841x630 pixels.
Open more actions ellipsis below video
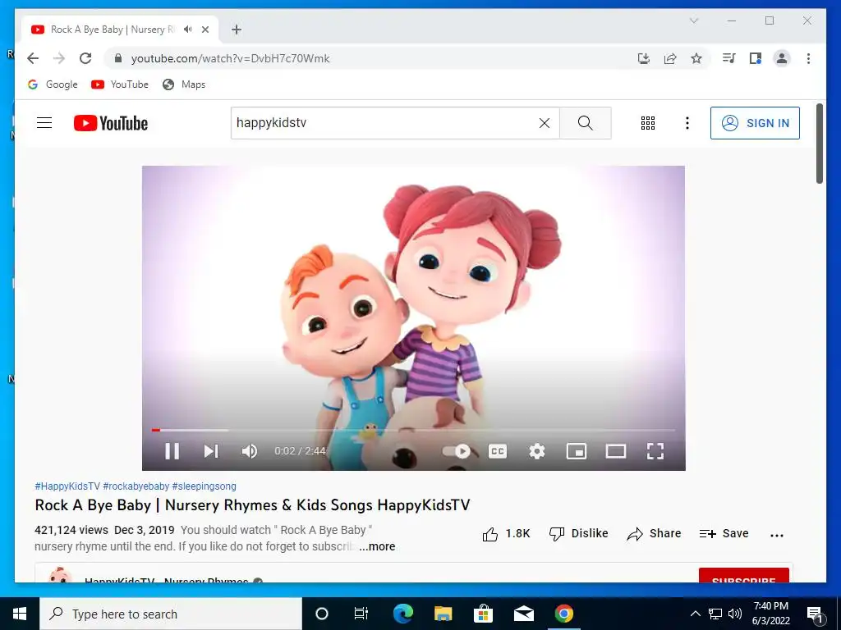tap(777, 535)
